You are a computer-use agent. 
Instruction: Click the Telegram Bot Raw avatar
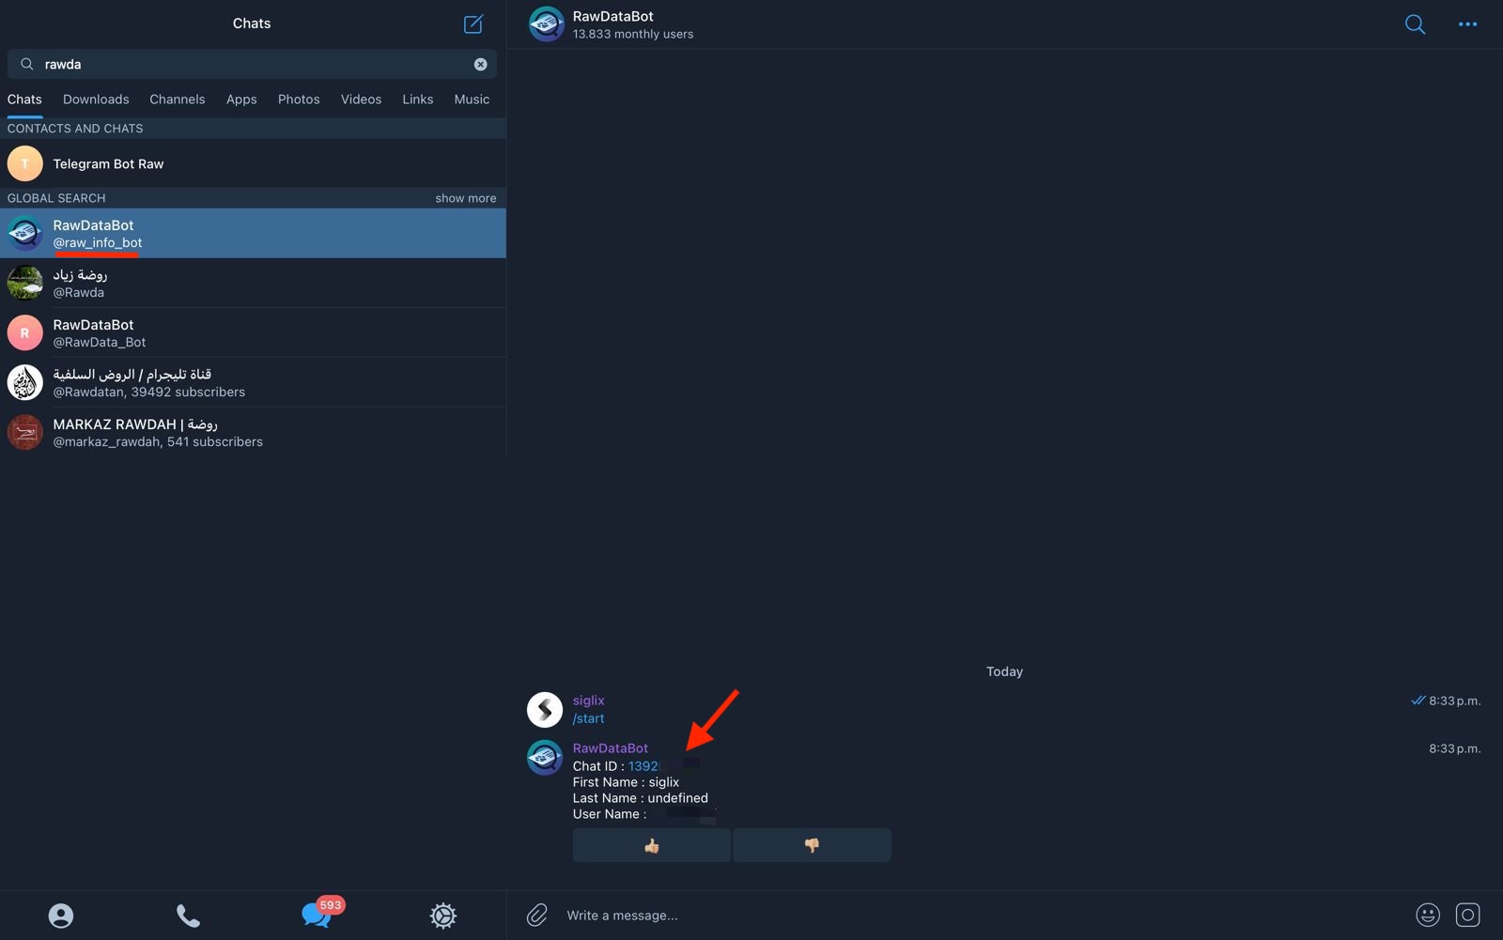coord(25,163)
